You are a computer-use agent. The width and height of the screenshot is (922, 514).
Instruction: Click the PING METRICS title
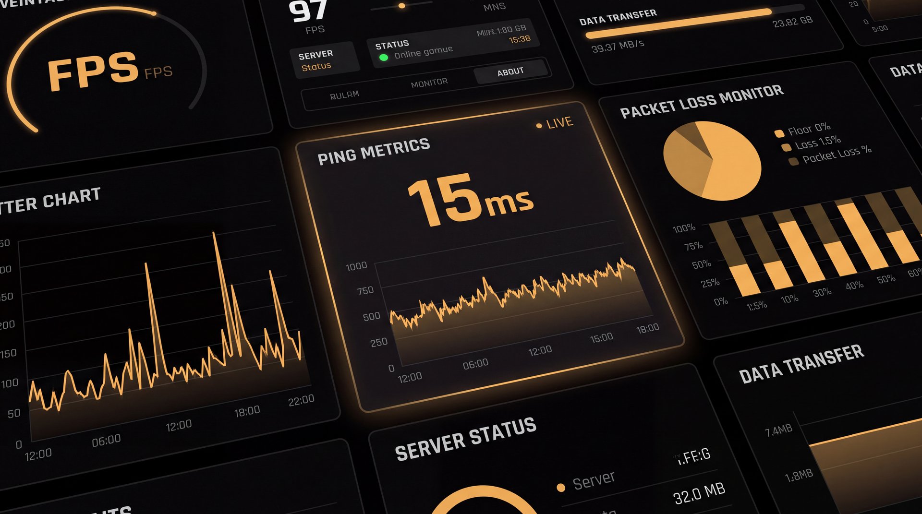374,151
